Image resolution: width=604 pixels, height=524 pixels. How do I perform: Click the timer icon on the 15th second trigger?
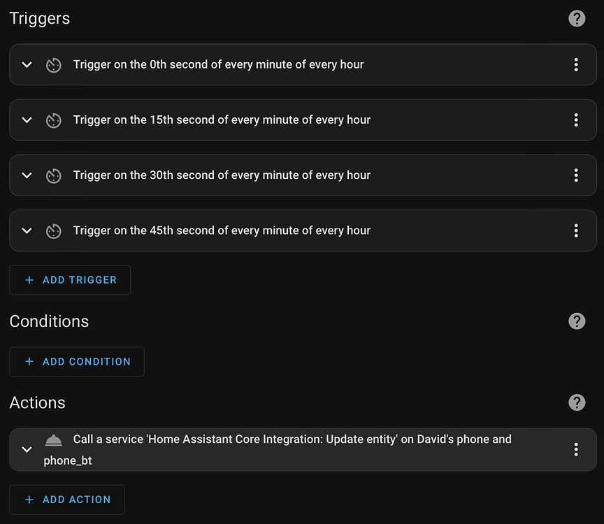[54, 119]
